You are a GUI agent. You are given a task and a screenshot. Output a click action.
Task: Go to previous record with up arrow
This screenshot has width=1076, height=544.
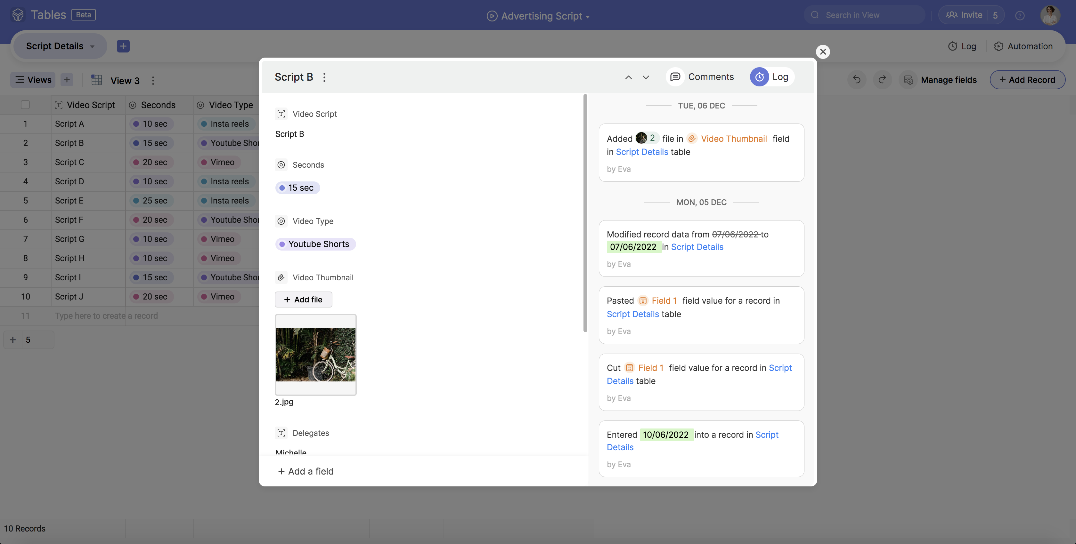[x=628, y=77]
